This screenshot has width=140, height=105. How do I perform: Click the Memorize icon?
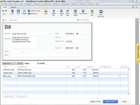pos(29,14)
